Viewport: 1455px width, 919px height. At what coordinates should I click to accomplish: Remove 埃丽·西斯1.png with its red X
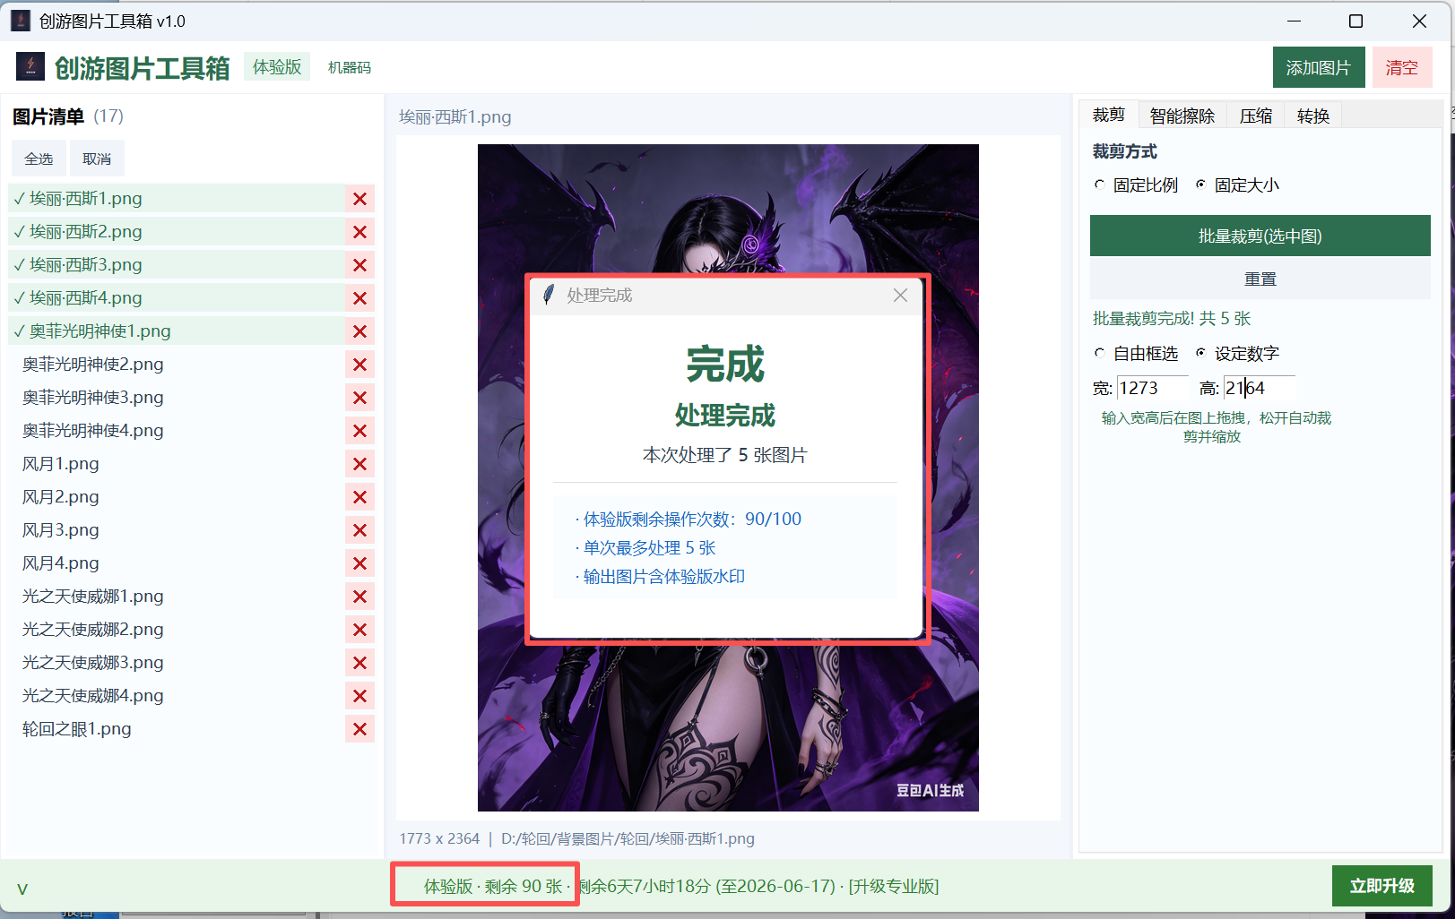click(x=359, y=199)
